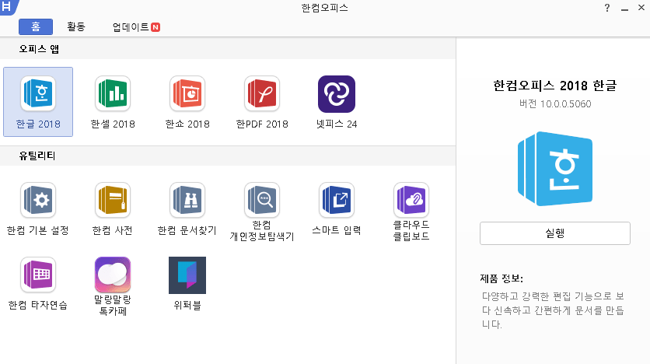Click the red N badge on 업데이트

click(156, 27)
